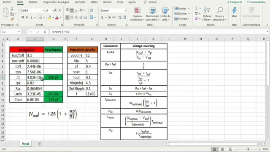Toggle center horizontal alignment
This screenshot has height=152, width=270.
click(x=72, y=17)
